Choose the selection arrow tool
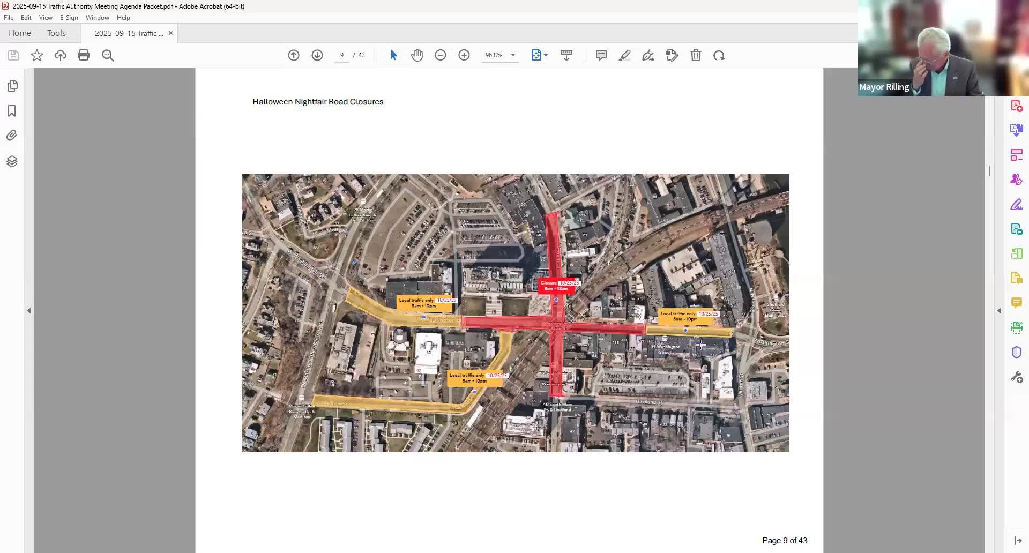This screenshot has height=553, width=1029. (393, 55)
